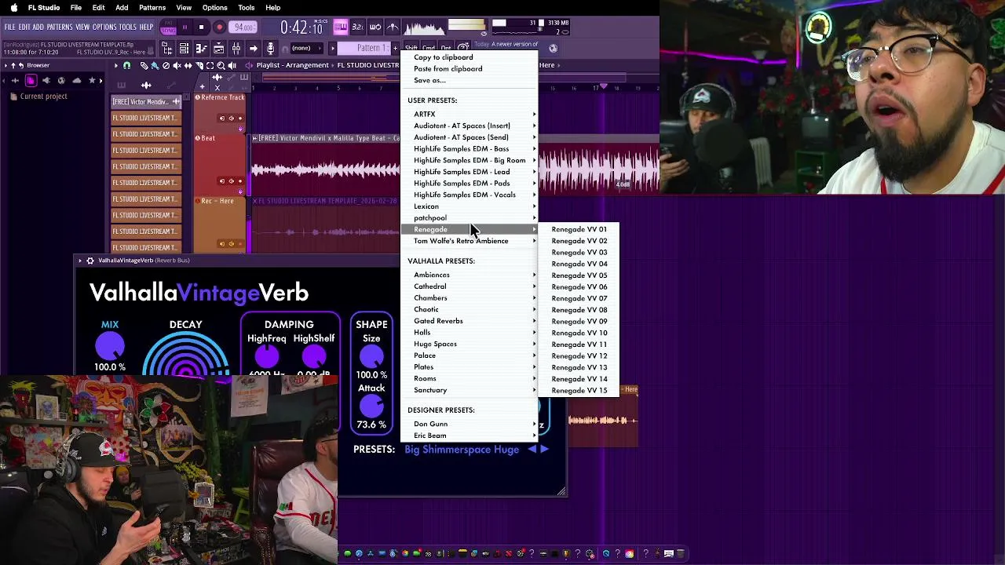Open the piano roll icon
Image resolution: width=1005 pixels, height=565 pixels.
pyautogui.click(x=201, y=49)
